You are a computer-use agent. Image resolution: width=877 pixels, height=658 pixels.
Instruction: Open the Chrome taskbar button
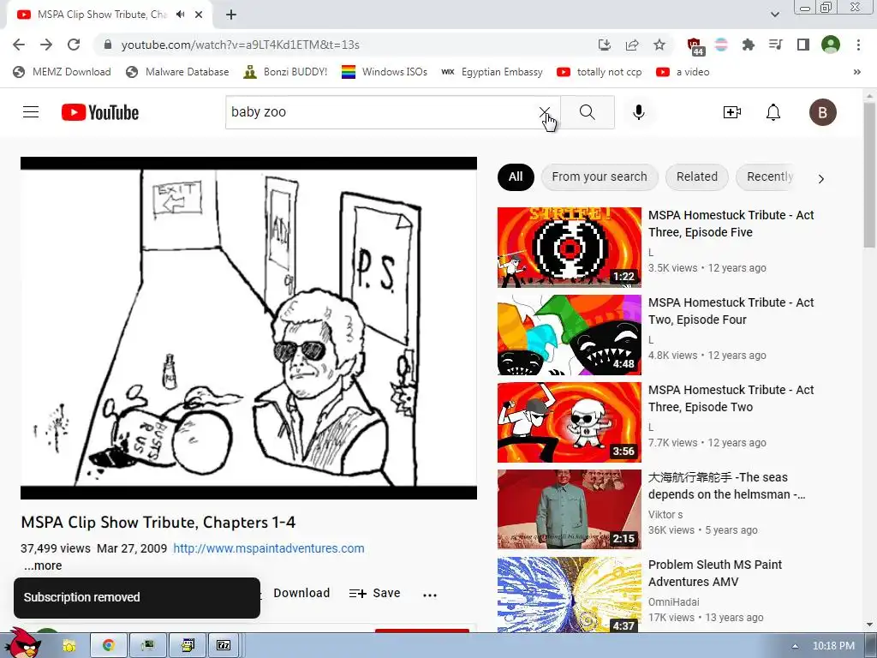click(x=109, y=645)
